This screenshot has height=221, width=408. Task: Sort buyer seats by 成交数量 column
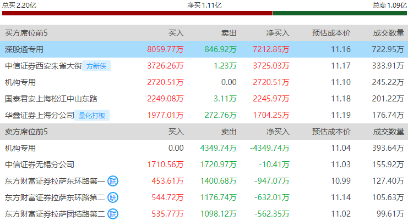coord(388,33)
